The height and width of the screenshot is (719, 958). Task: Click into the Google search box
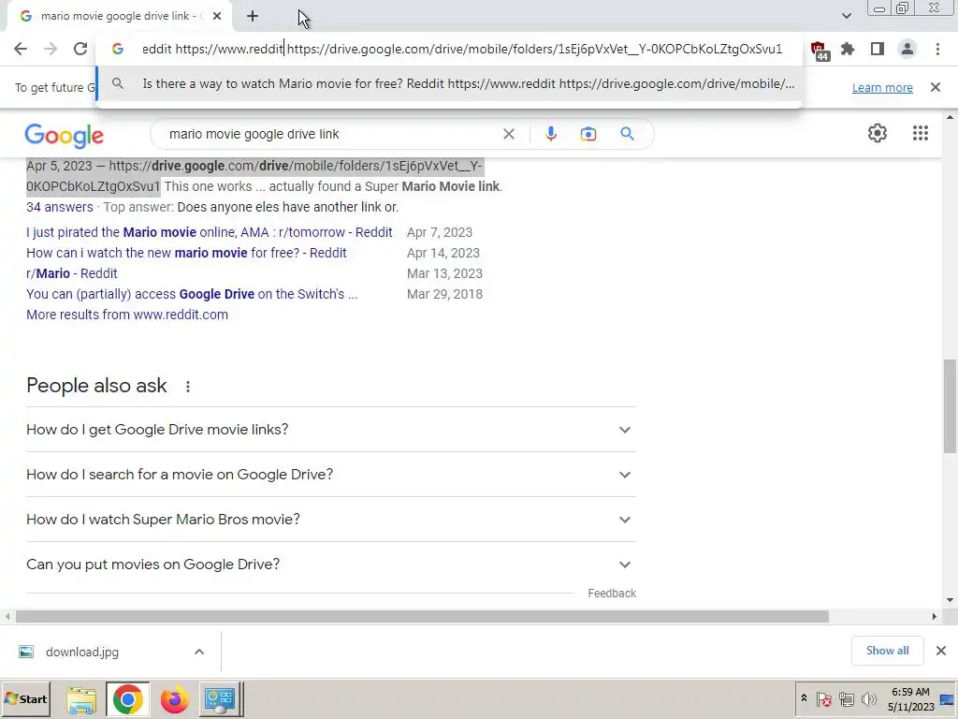pyautogui.click(x=330, y=134)
